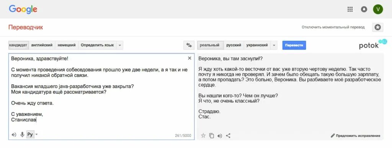Open Google notifications bell
The width and height of the screenshot is (392, 148).
coord(364,10)
